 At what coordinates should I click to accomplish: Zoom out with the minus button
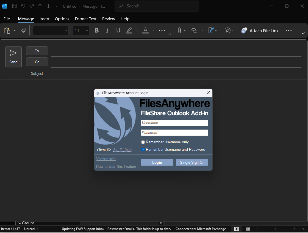(x=257, y=229)
